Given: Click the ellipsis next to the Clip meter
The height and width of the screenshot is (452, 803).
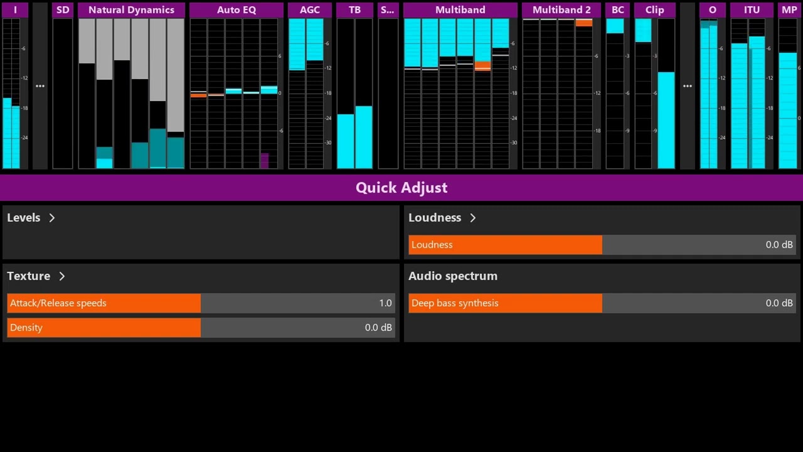Looking at the screenshot, I should pyautogui.click(x=688, y=86).
